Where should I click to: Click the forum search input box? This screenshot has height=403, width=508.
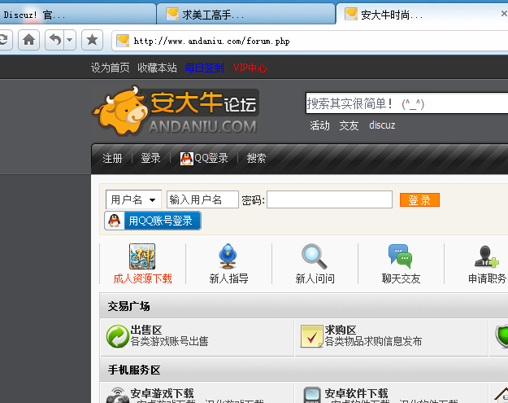point(406,103)
